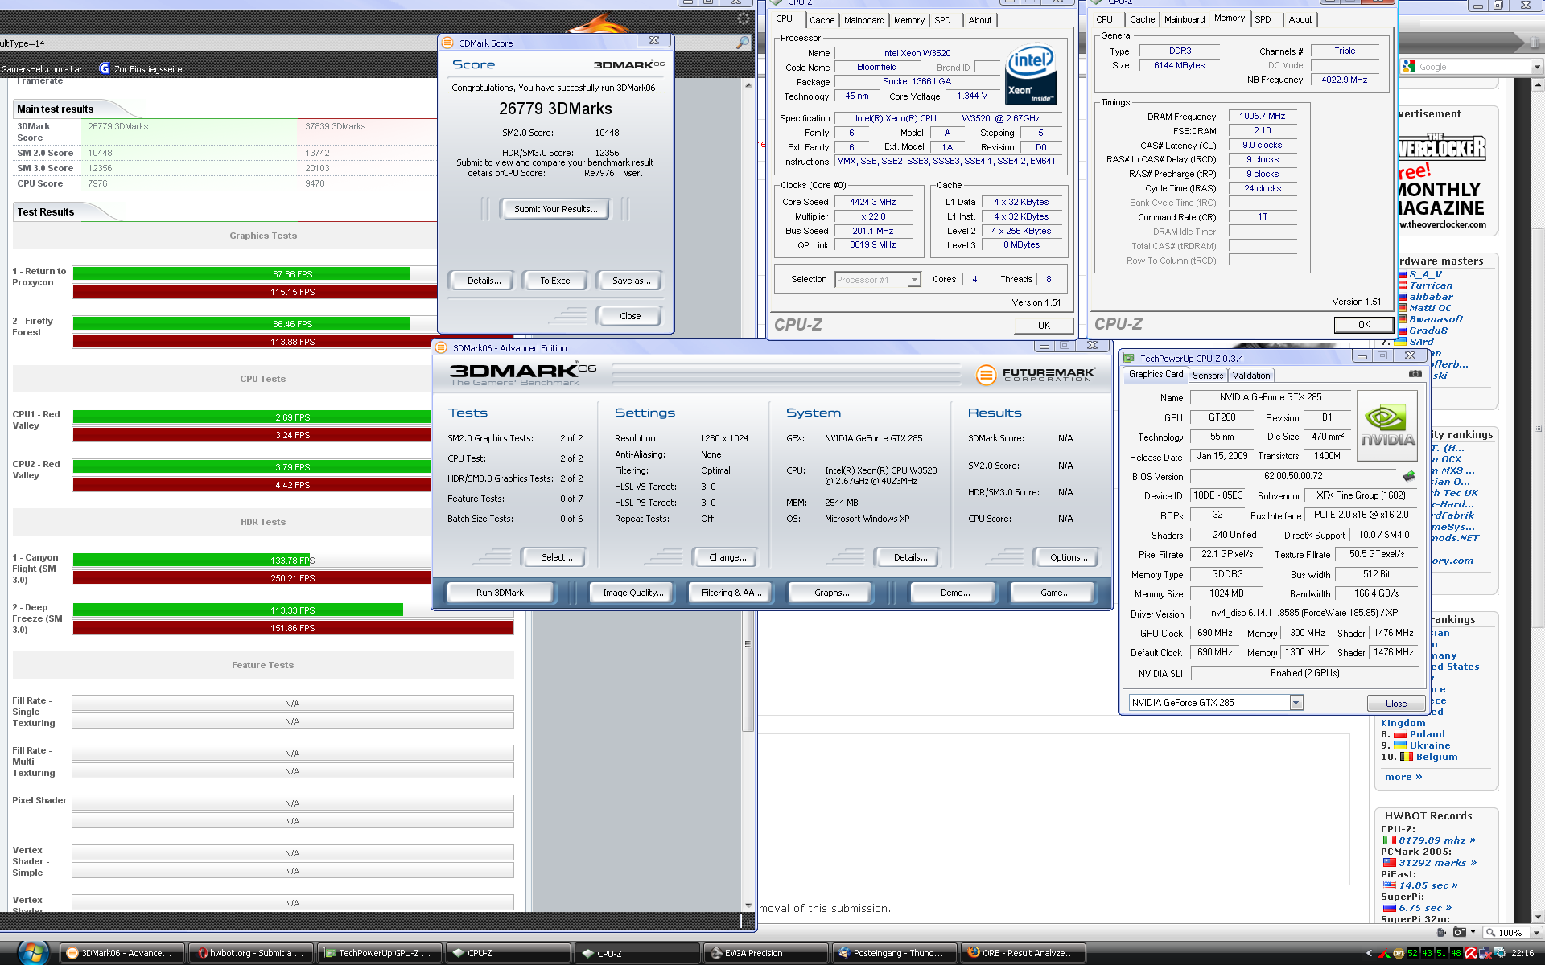This screenshot has width=1545, height=965.
Task: Click the Futuremark logo in 3DMark06 window
Action: (x=1035, y=375)
